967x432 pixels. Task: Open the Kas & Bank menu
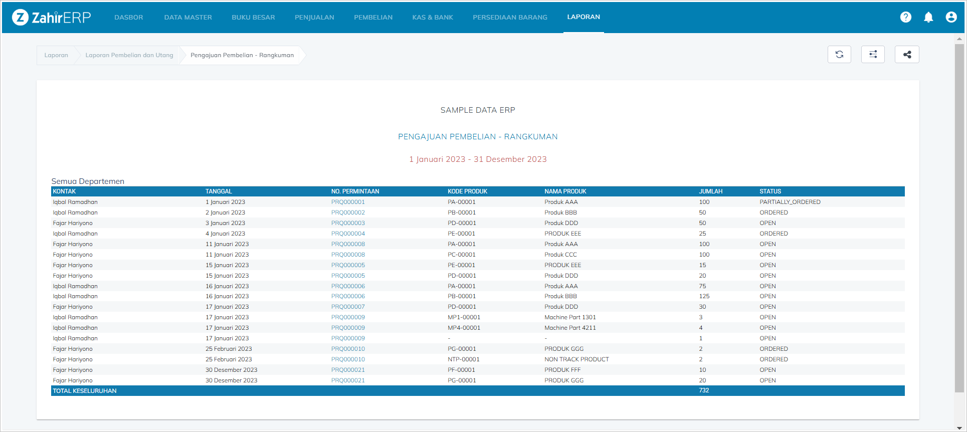click(433, 18)
